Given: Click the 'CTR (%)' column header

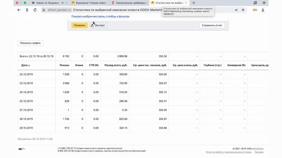Looking at the screenshot, I should pos(94,65).
